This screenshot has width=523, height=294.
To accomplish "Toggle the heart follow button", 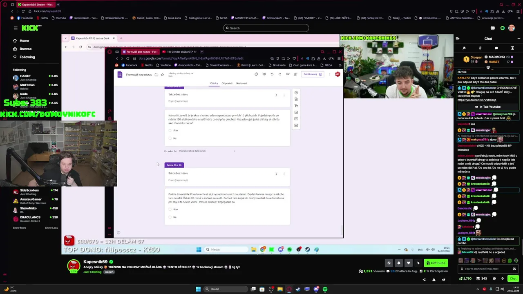I will coord(408,263).
